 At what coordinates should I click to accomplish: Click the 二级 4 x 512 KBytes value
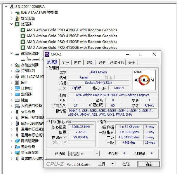coord(129,137)
